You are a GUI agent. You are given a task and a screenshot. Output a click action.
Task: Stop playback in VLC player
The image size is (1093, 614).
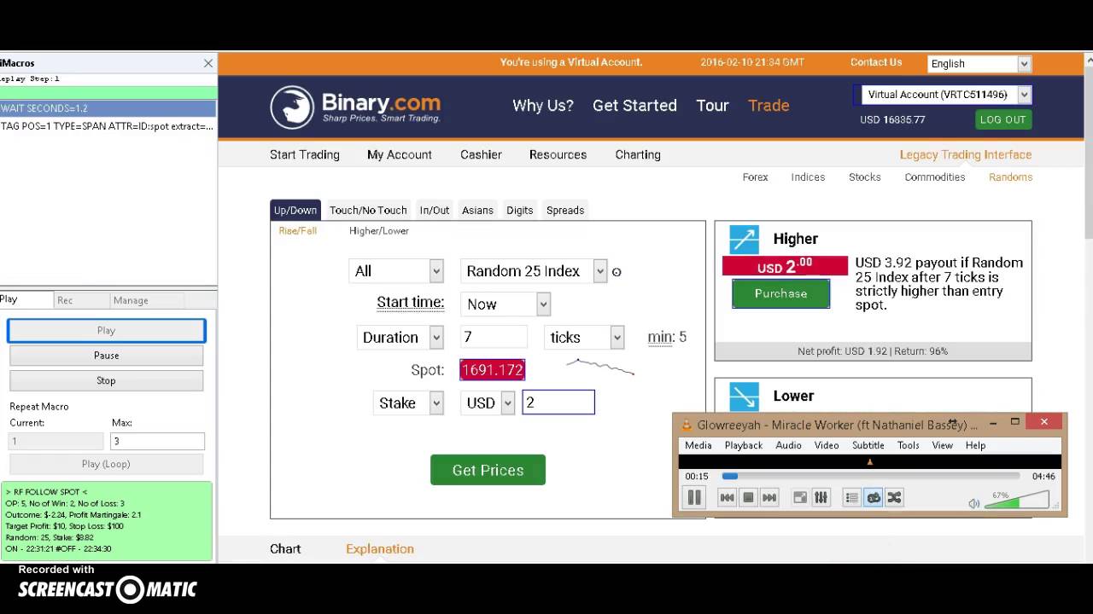pyautogui.click(x=748, y=498)
